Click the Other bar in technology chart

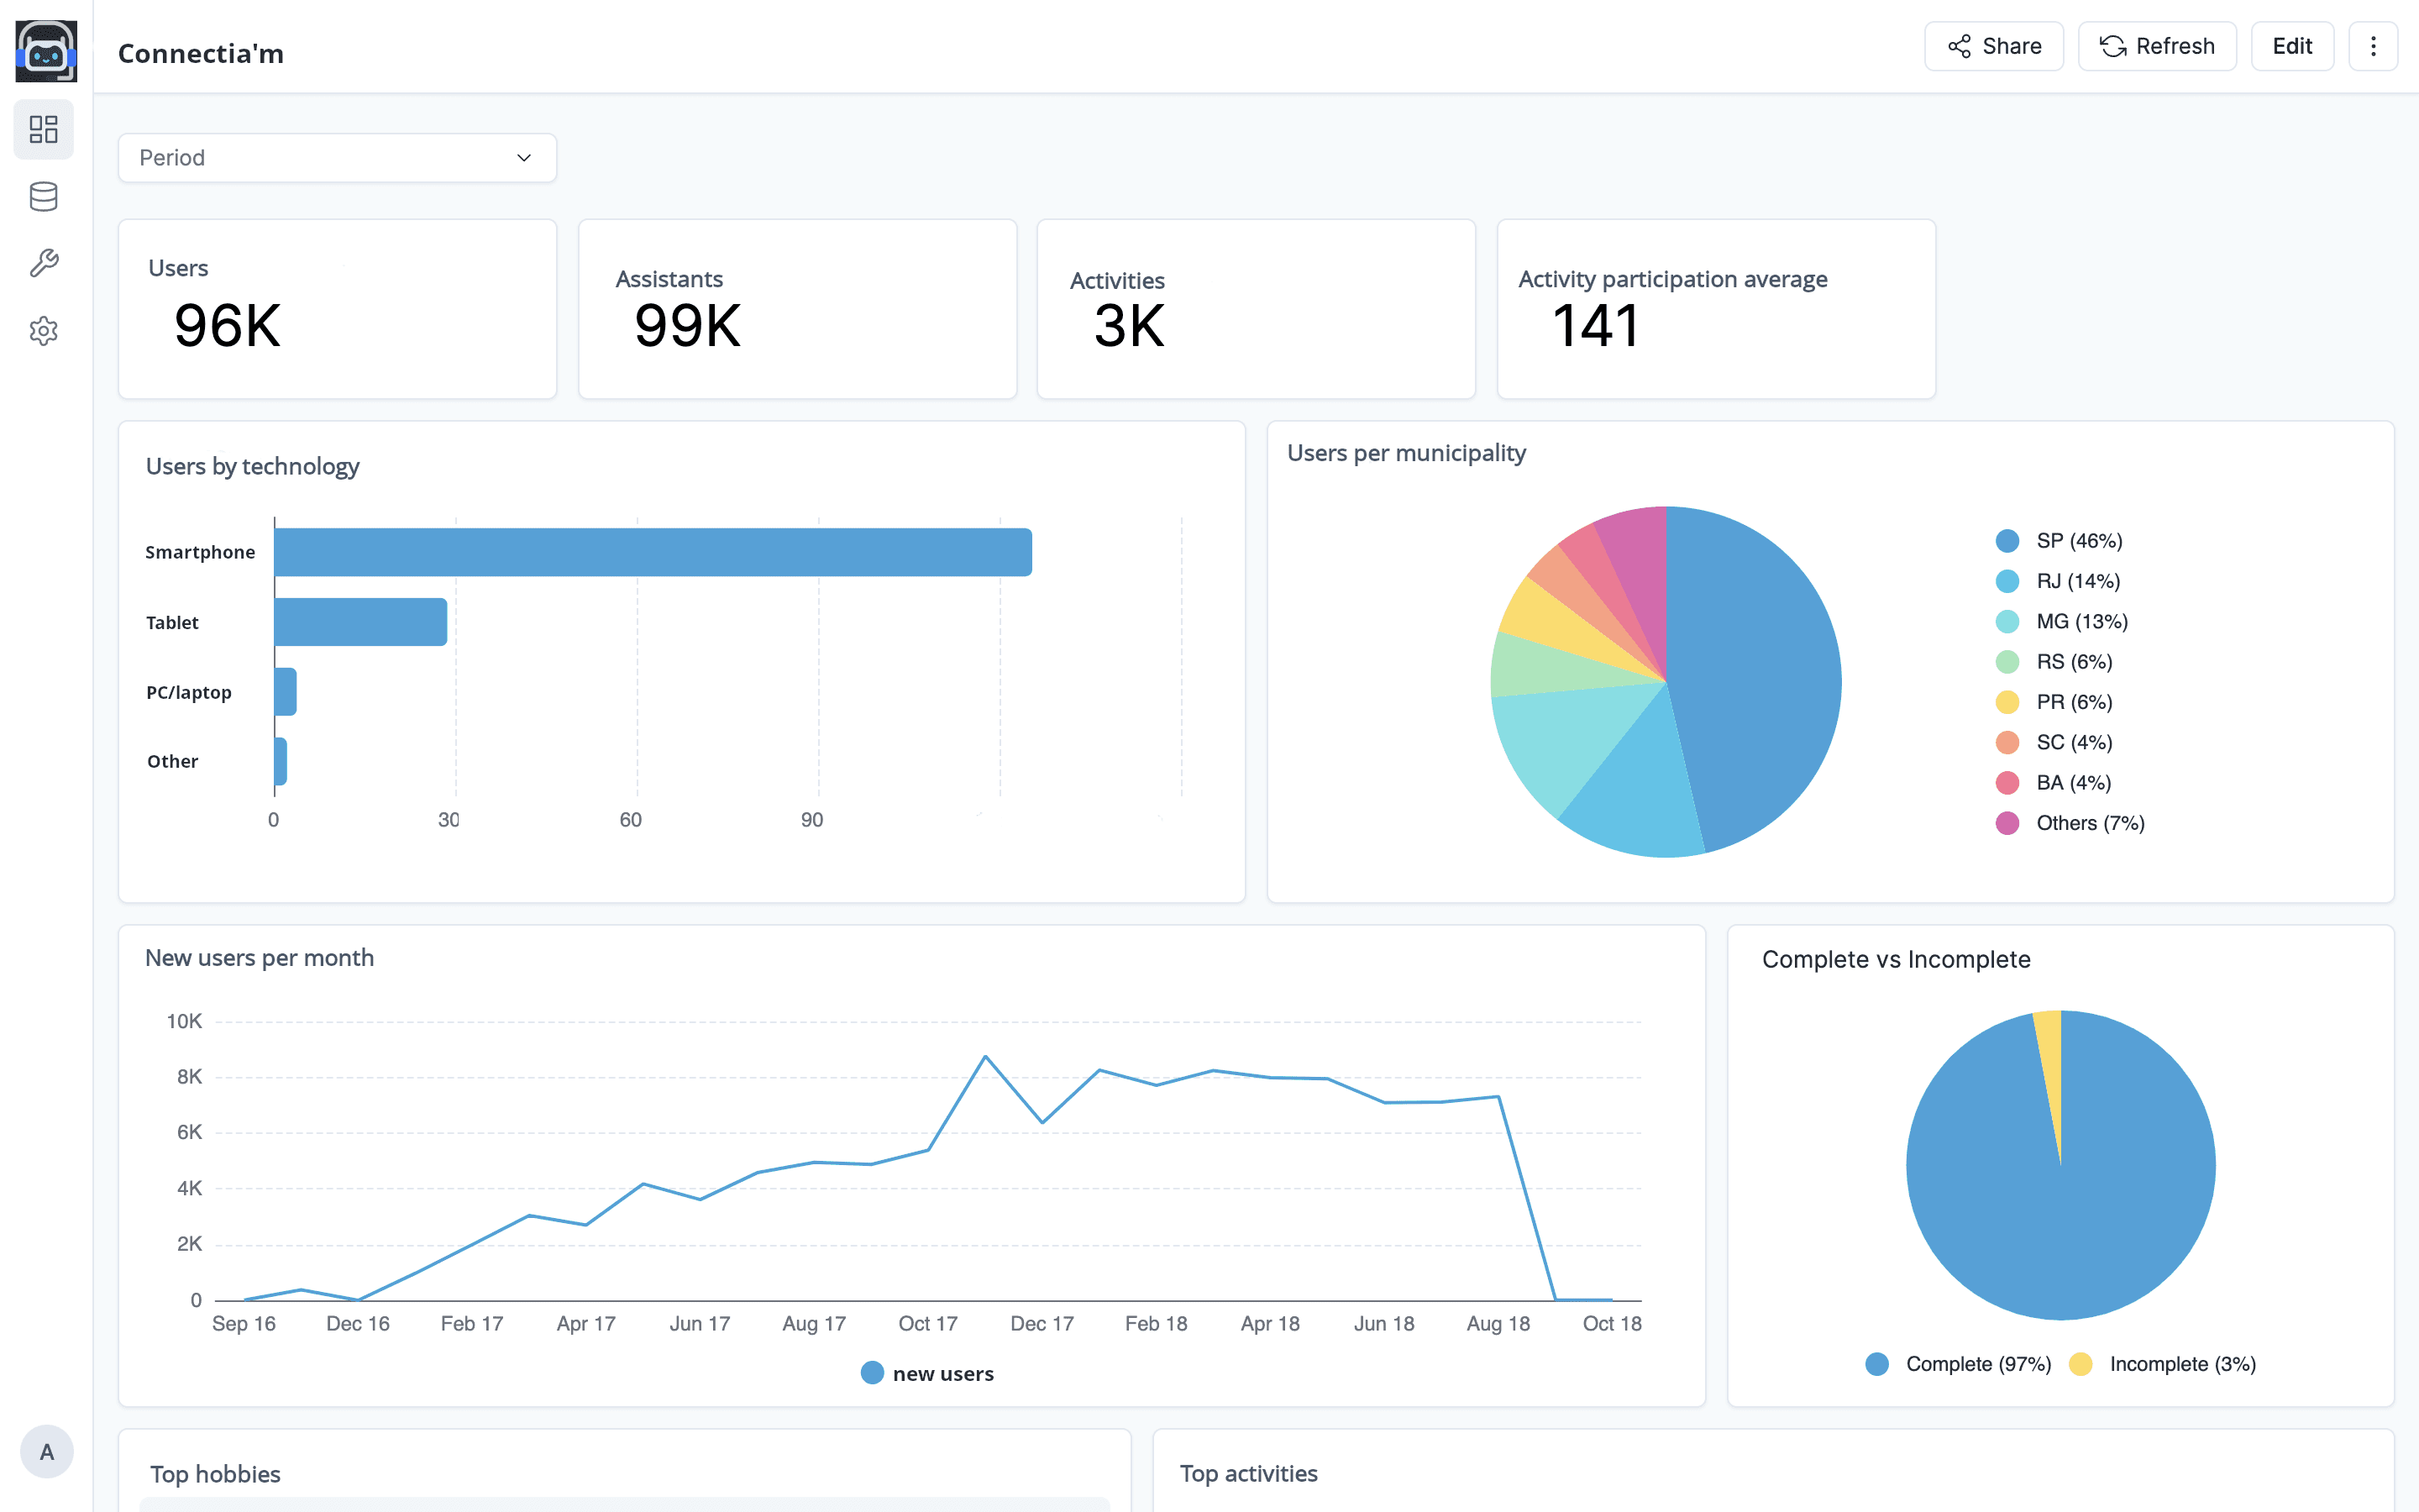tap(281, 762)
